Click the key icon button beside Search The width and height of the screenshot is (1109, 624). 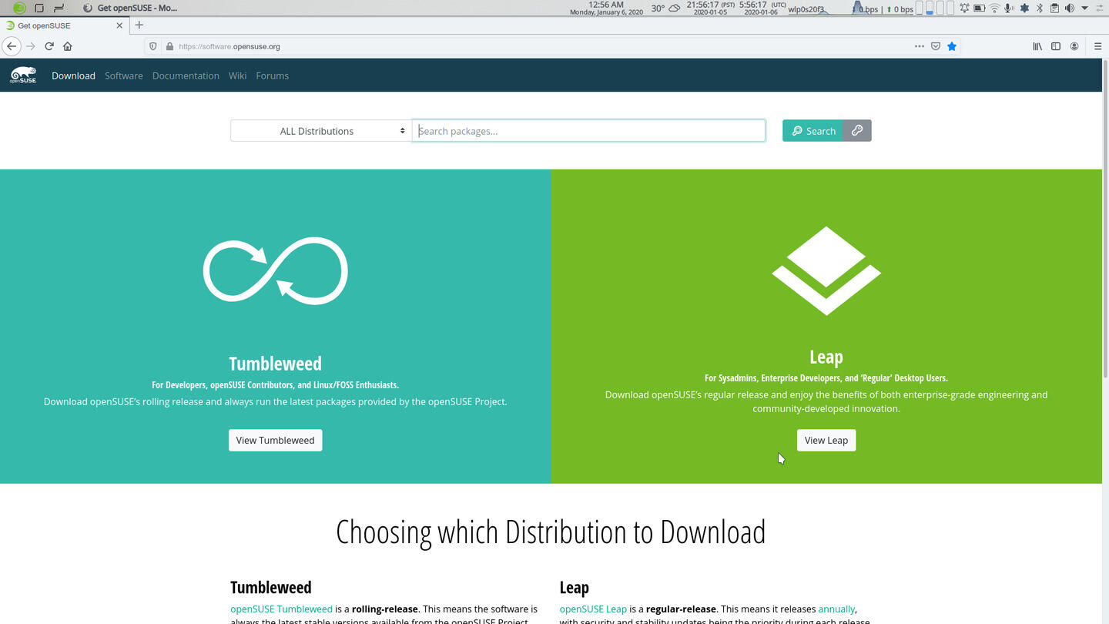pyautogui.click(x=857, y=131)
